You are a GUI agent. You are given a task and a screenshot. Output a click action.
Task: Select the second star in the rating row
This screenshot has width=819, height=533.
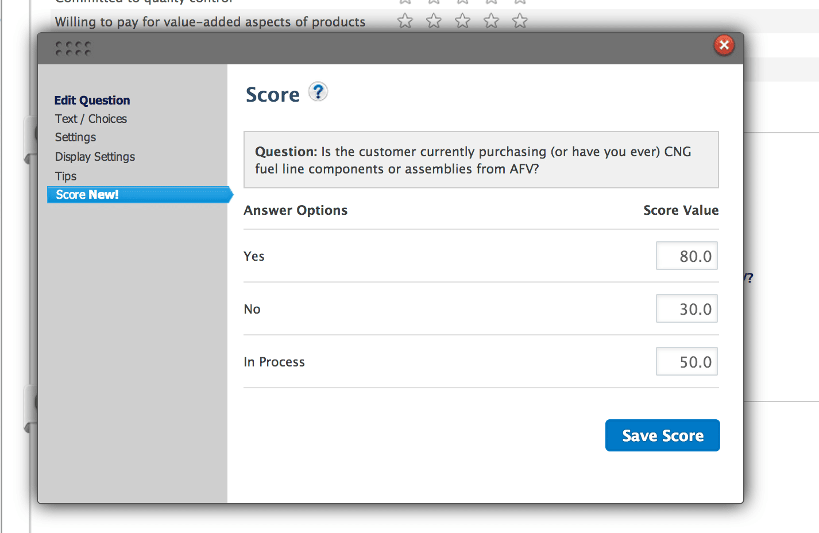434,21
